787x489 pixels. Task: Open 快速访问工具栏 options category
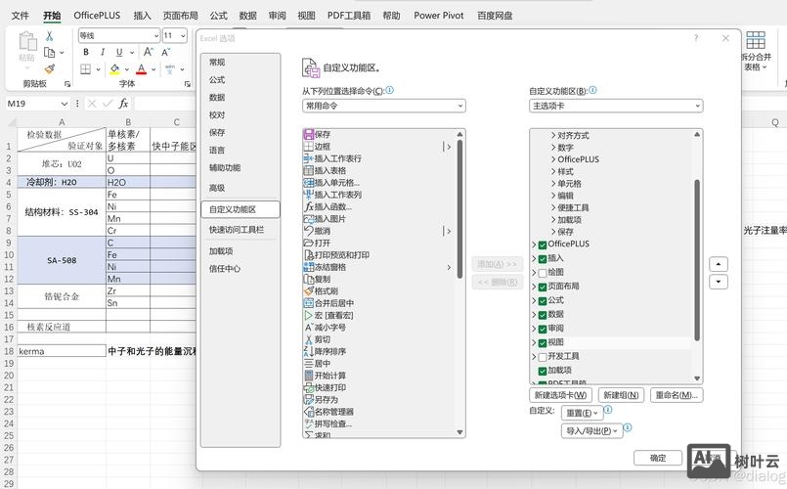(237, 230)
